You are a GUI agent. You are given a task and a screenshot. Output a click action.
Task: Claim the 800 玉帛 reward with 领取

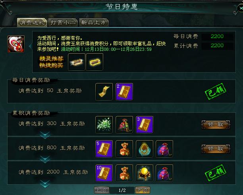(216, 149)
